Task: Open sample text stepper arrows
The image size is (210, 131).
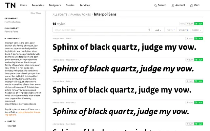Action: point(149,30)
